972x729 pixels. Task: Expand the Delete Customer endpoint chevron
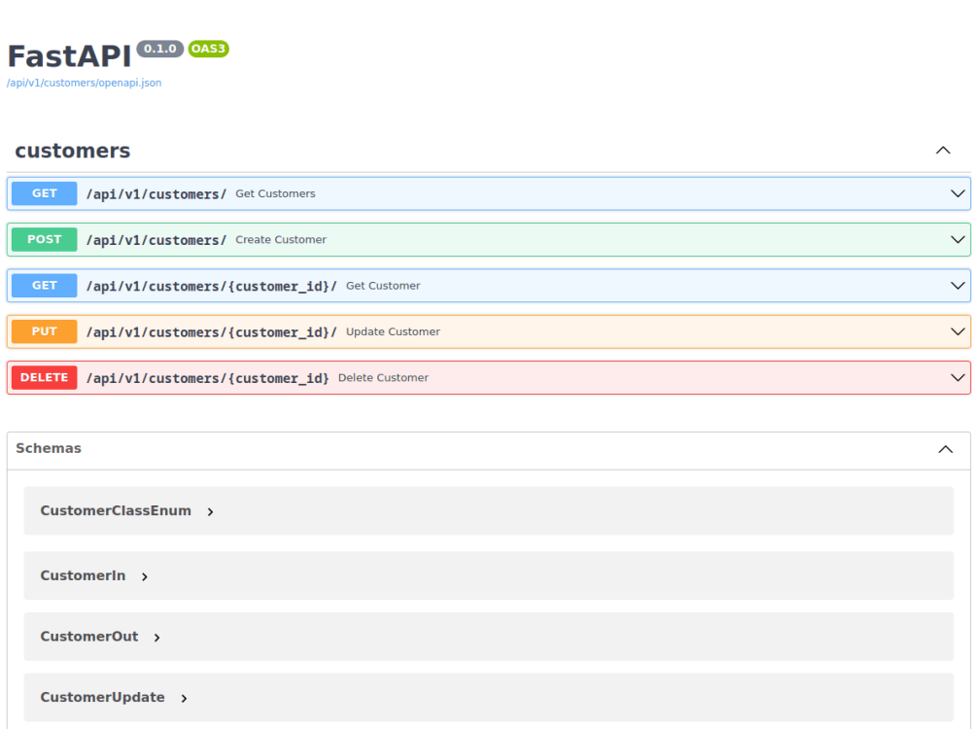click(957, 378)
